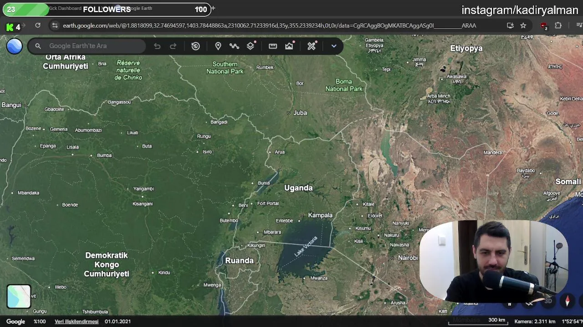The image size is (583, 327).
Task: Click the Ruanda country label
Action: [x=239, y=261]
